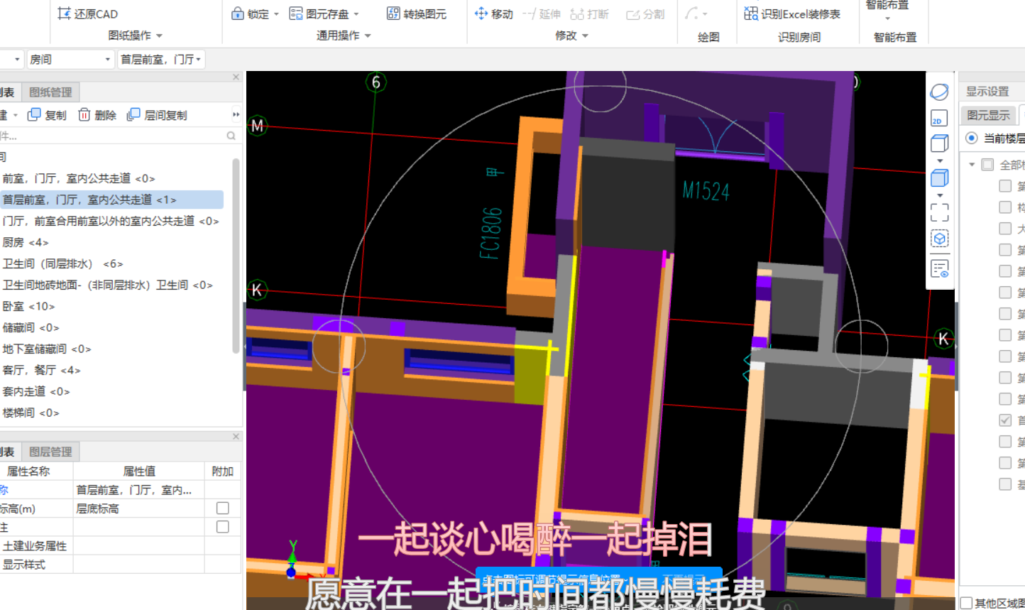The height and width of the screenshot is (610, 1025).
Task: Open the 房间 combo box
Action: coord(70,60)
